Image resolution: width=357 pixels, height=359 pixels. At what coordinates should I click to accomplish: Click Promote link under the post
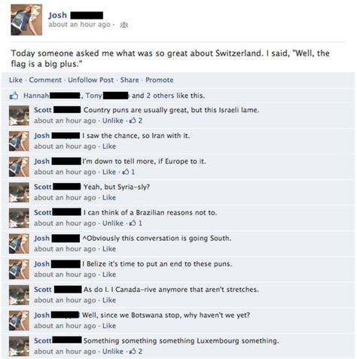point(160,80)
